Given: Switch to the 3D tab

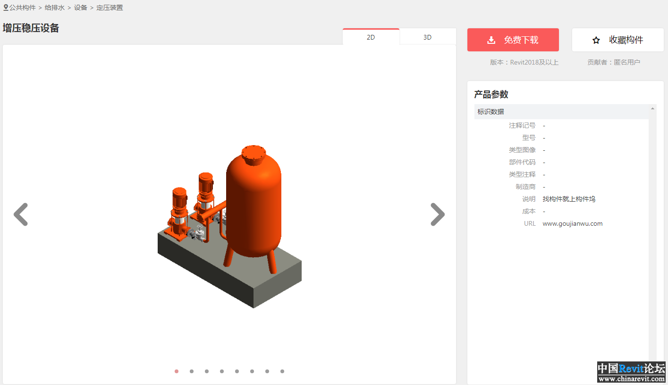Looking at the screenshot, I should [x=427, y=37].
